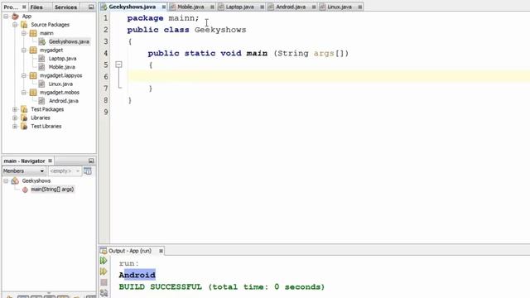530x298 pixels.
Task: Click the Rerun green arrow in Output
Action: (104, 261)
